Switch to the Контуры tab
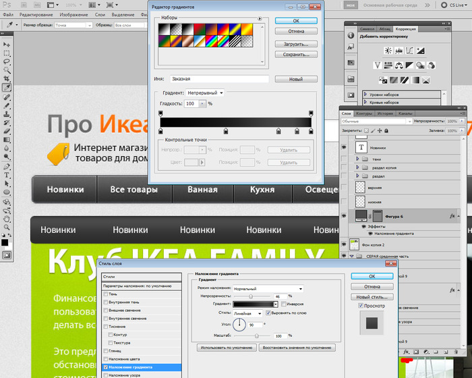Screen dimensions: 472x378 [x=364, y=113]
